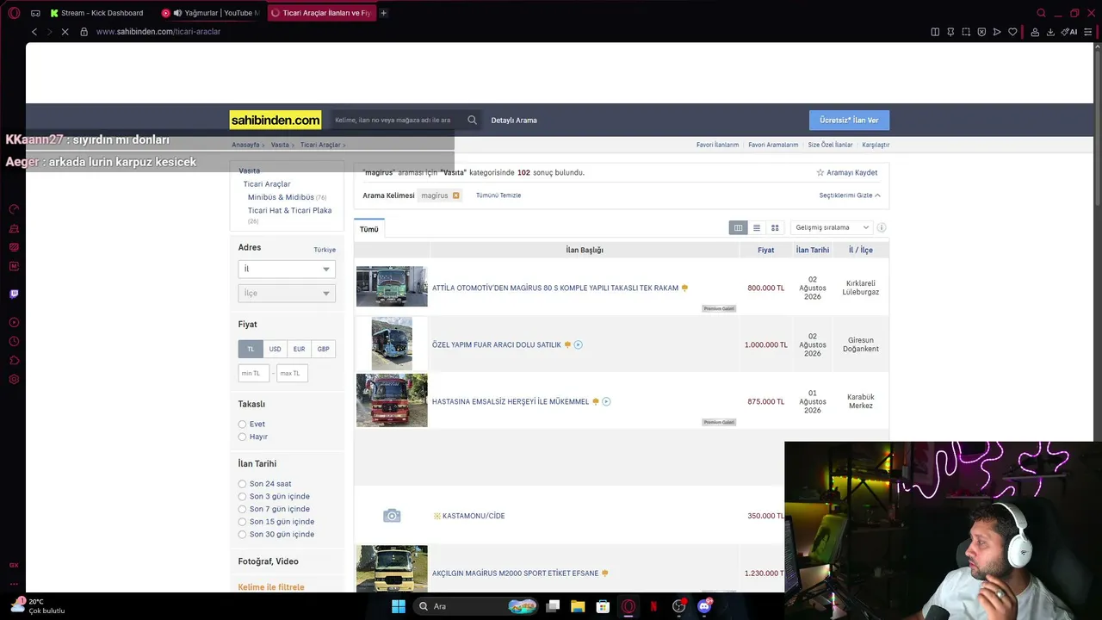Select Son 7 gün içinde filter

[242, 509]
